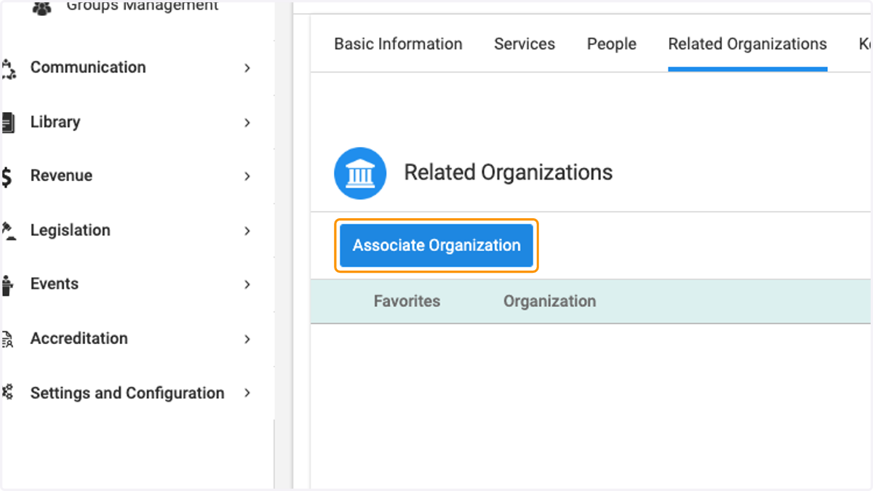The width and height of the screenshot is (873, 491).
Task: Click the Accreditation certificate icon
Action: coord(7,339)
